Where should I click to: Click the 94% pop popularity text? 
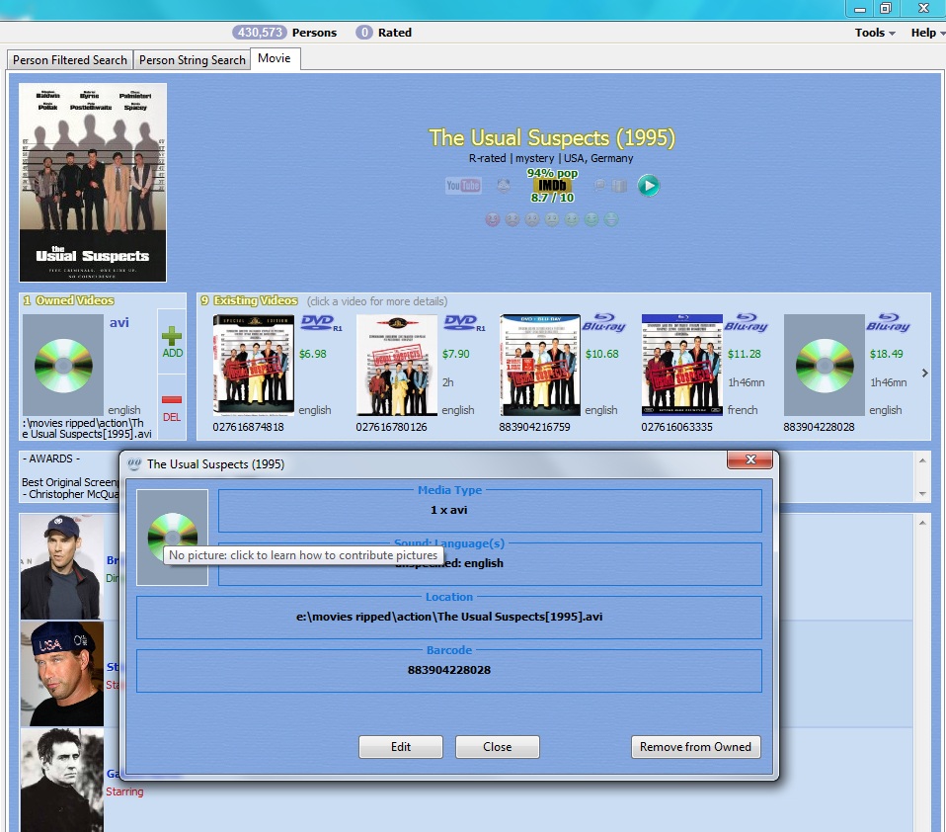pos(552,173)
